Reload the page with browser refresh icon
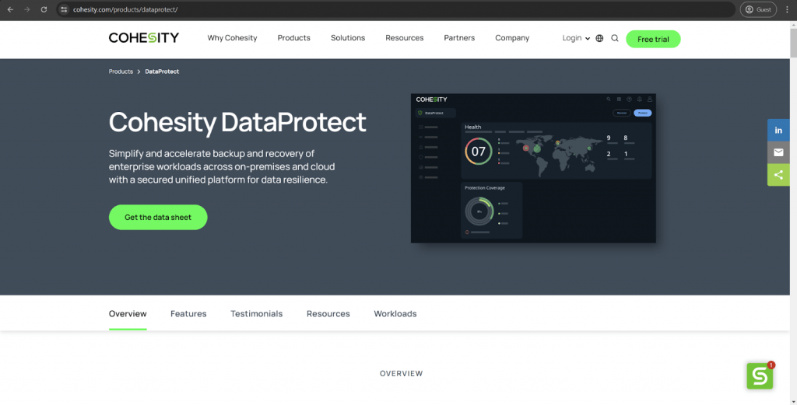797x405 pixels. tap(44, 9)
